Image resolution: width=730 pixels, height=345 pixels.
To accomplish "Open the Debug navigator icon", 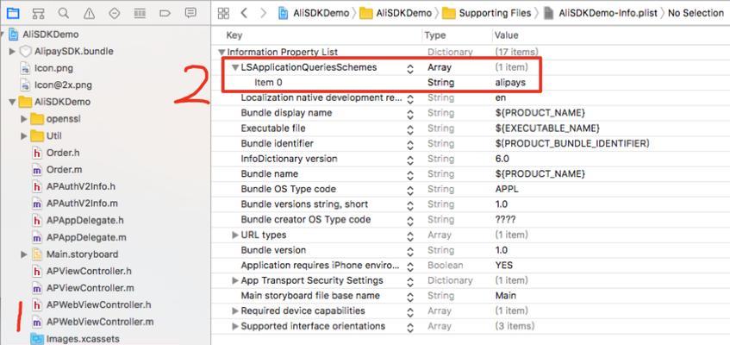I will click(x=140, y=13).
